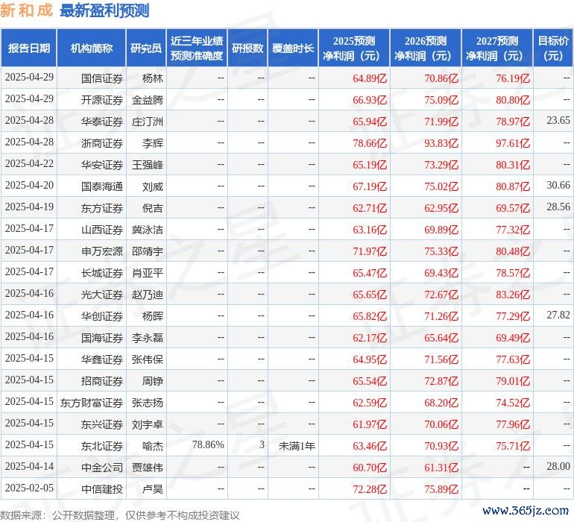The image size is (574, 522).
Task: Click researcher name 庄汀洲
Action: [148, 122]
